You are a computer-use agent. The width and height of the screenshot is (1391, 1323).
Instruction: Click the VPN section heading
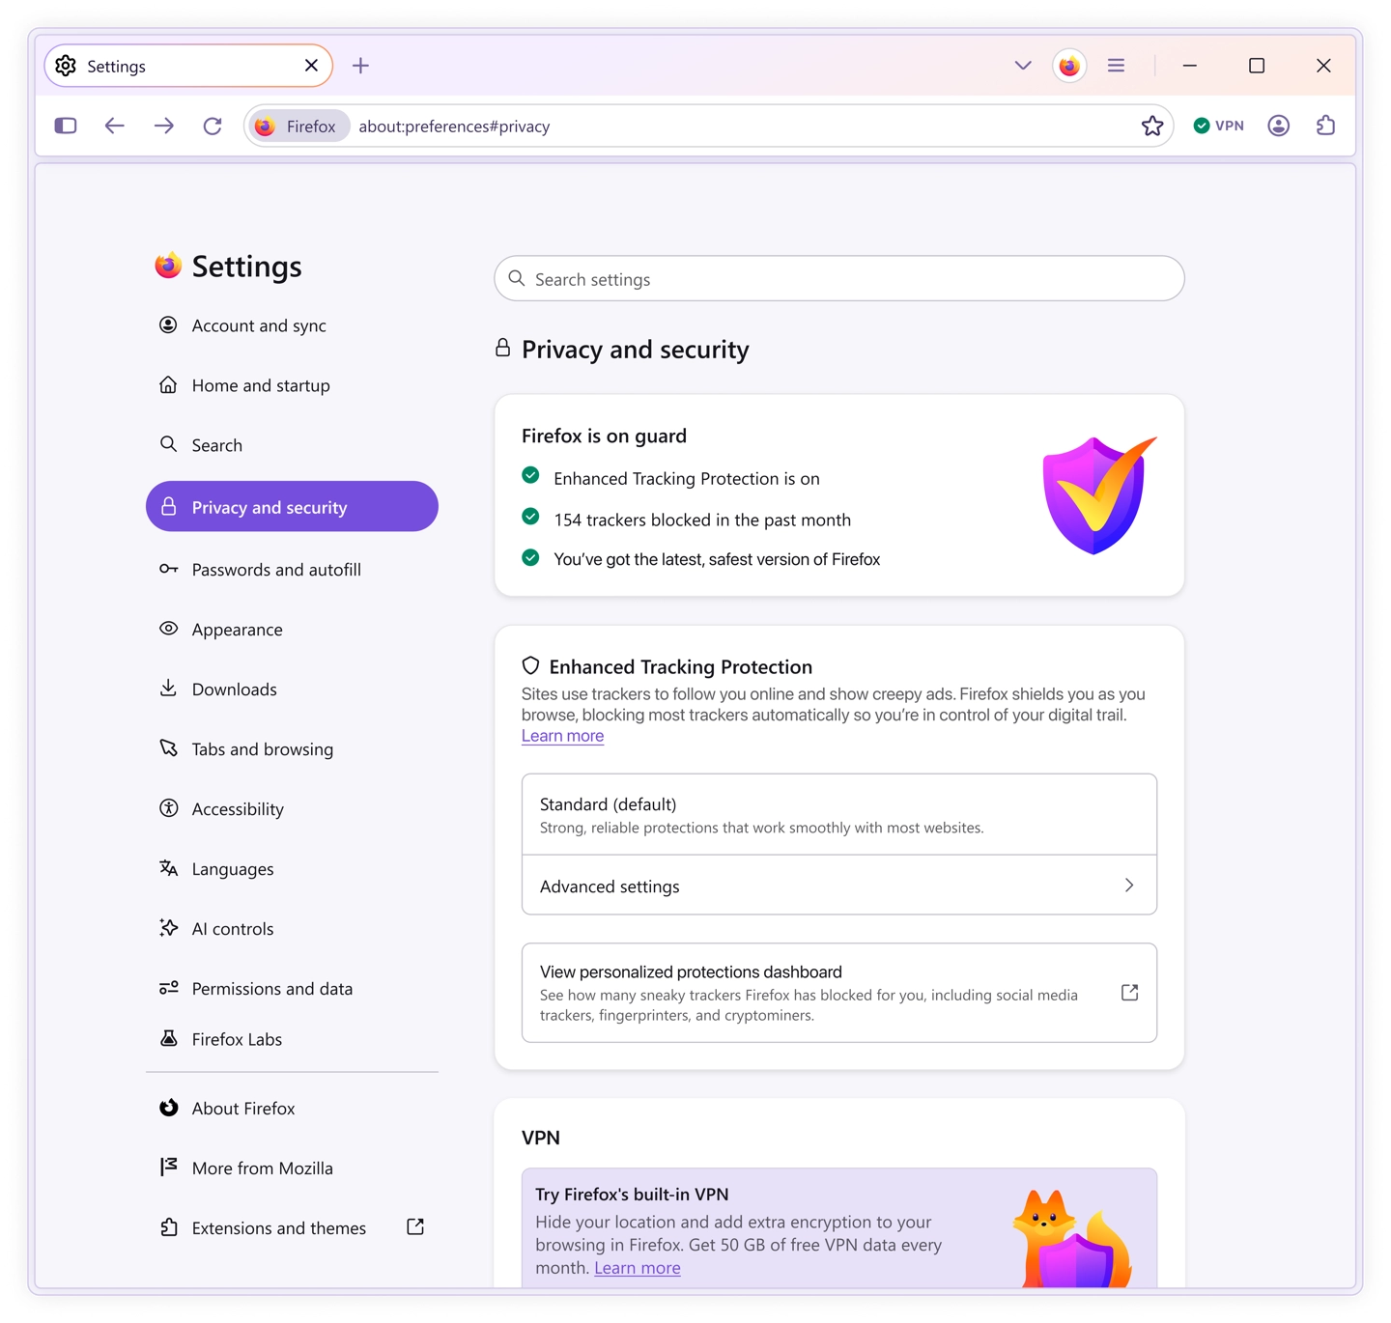tap(541, 1138)
